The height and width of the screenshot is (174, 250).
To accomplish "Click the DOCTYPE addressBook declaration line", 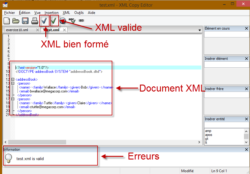I will coord(59,72).
